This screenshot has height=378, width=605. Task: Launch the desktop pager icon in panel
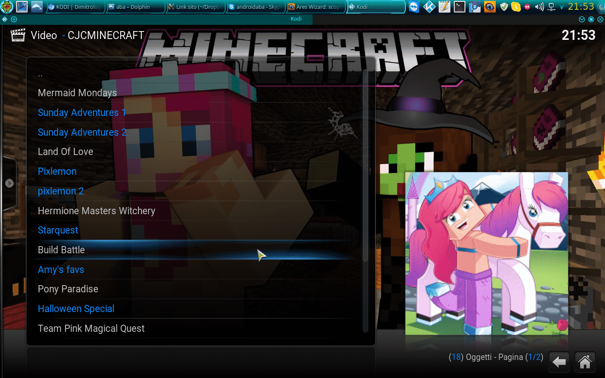pyautogui.click(x=22, y=7)
